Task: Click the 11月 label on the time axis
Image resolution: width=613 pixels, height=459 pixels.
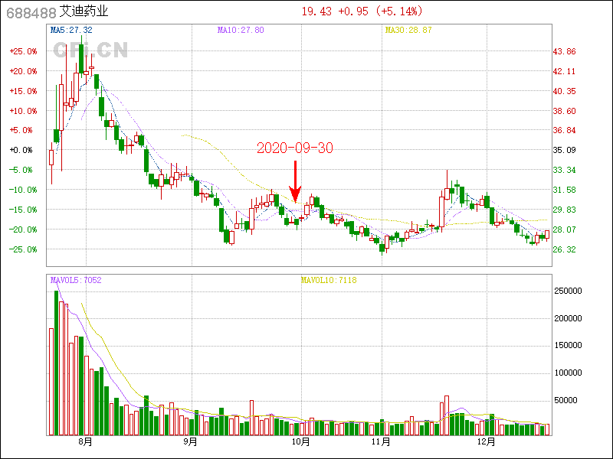Action: (381, 442)
